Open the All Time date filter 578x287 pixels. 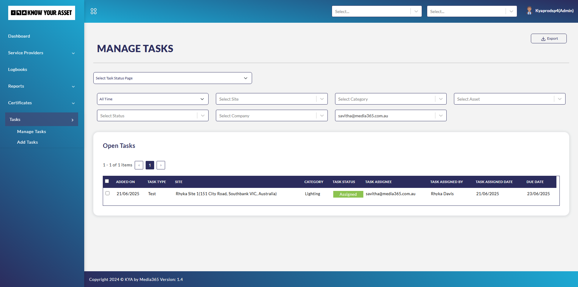(153, 99)
